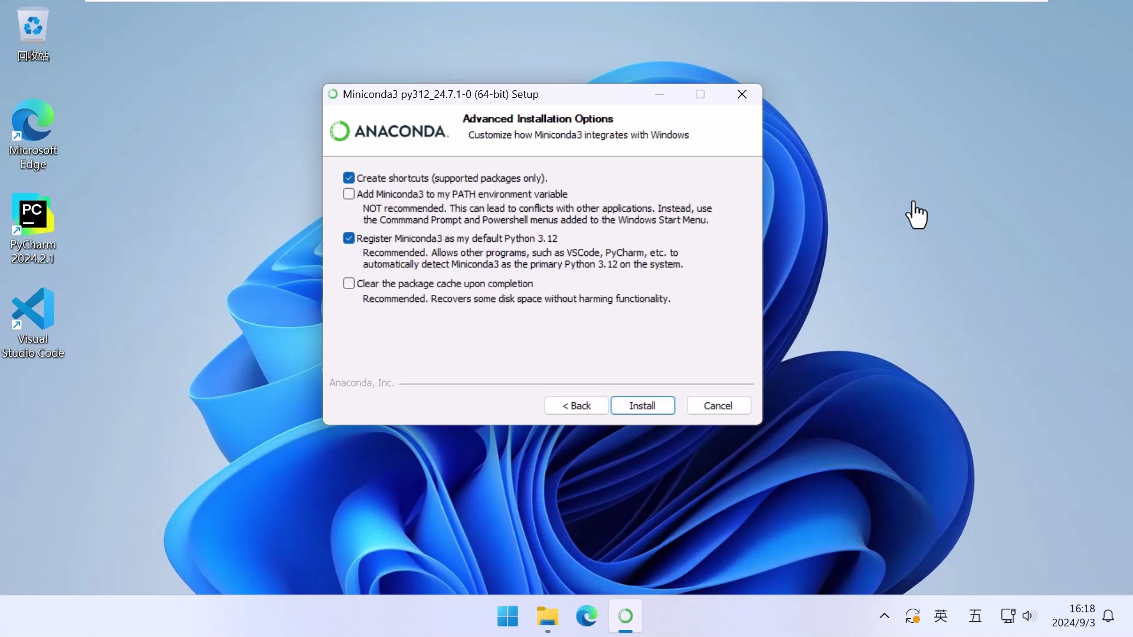Open the network display tray icon

(1008, 616)
